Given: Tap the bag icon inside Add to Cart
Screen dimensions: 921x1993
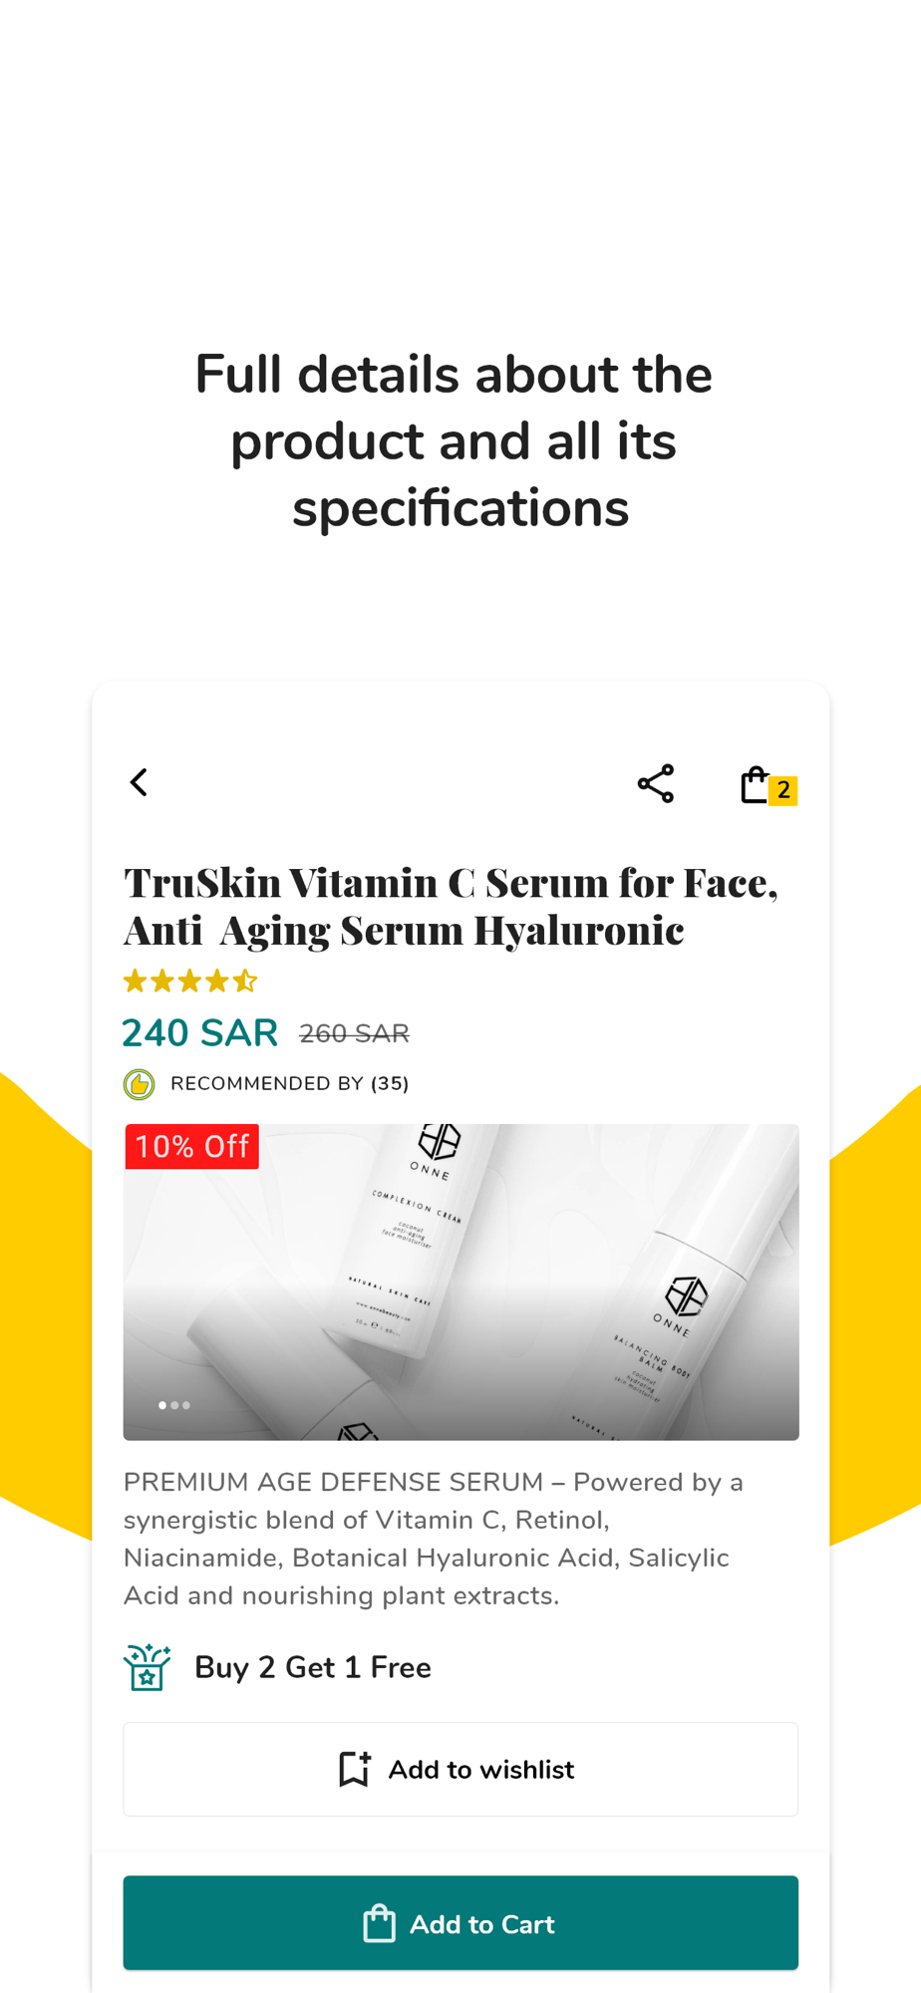Looking at the screenshot, I should click(x=379, y=1923).
